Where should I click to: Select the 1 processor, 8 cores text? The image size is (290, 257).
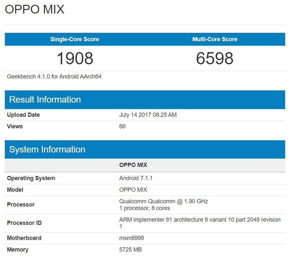[x=145, y=208]
